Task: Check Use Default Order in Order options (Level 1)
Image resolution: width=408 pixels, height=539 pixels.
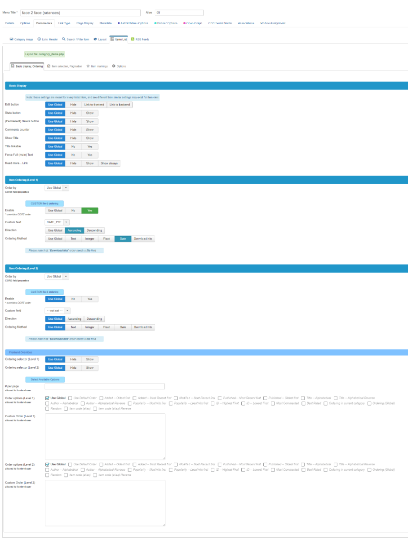Action: point(70,398)
